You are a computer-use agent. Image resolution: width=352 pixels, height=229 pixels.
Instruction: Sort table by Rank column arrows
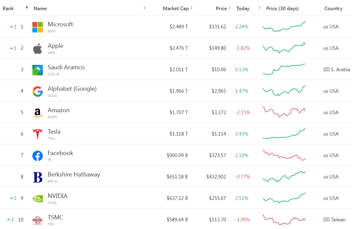pos(27,8)
